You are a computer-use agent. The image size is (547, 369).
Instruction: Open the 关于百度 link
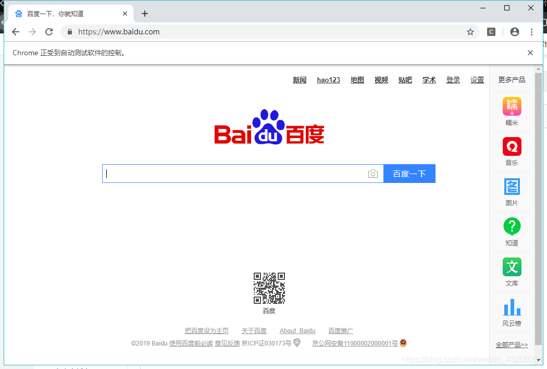click(254, 330)
